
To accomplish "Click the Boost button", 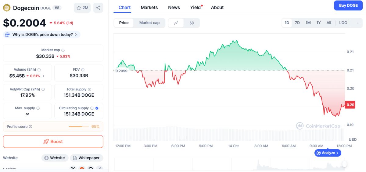I will (53, 142).
